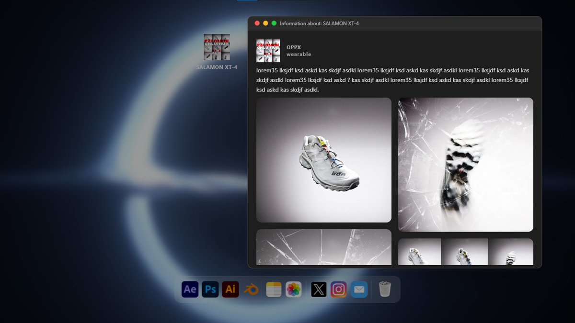The width and height of the screenshot is (575, 323).
Task: Launch Blender from the dock
Action: pyautogui.click(x=251, y=290)
